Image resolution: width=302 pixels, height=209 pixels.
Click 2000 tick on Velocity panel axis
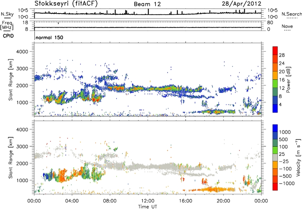coord(22,163)
